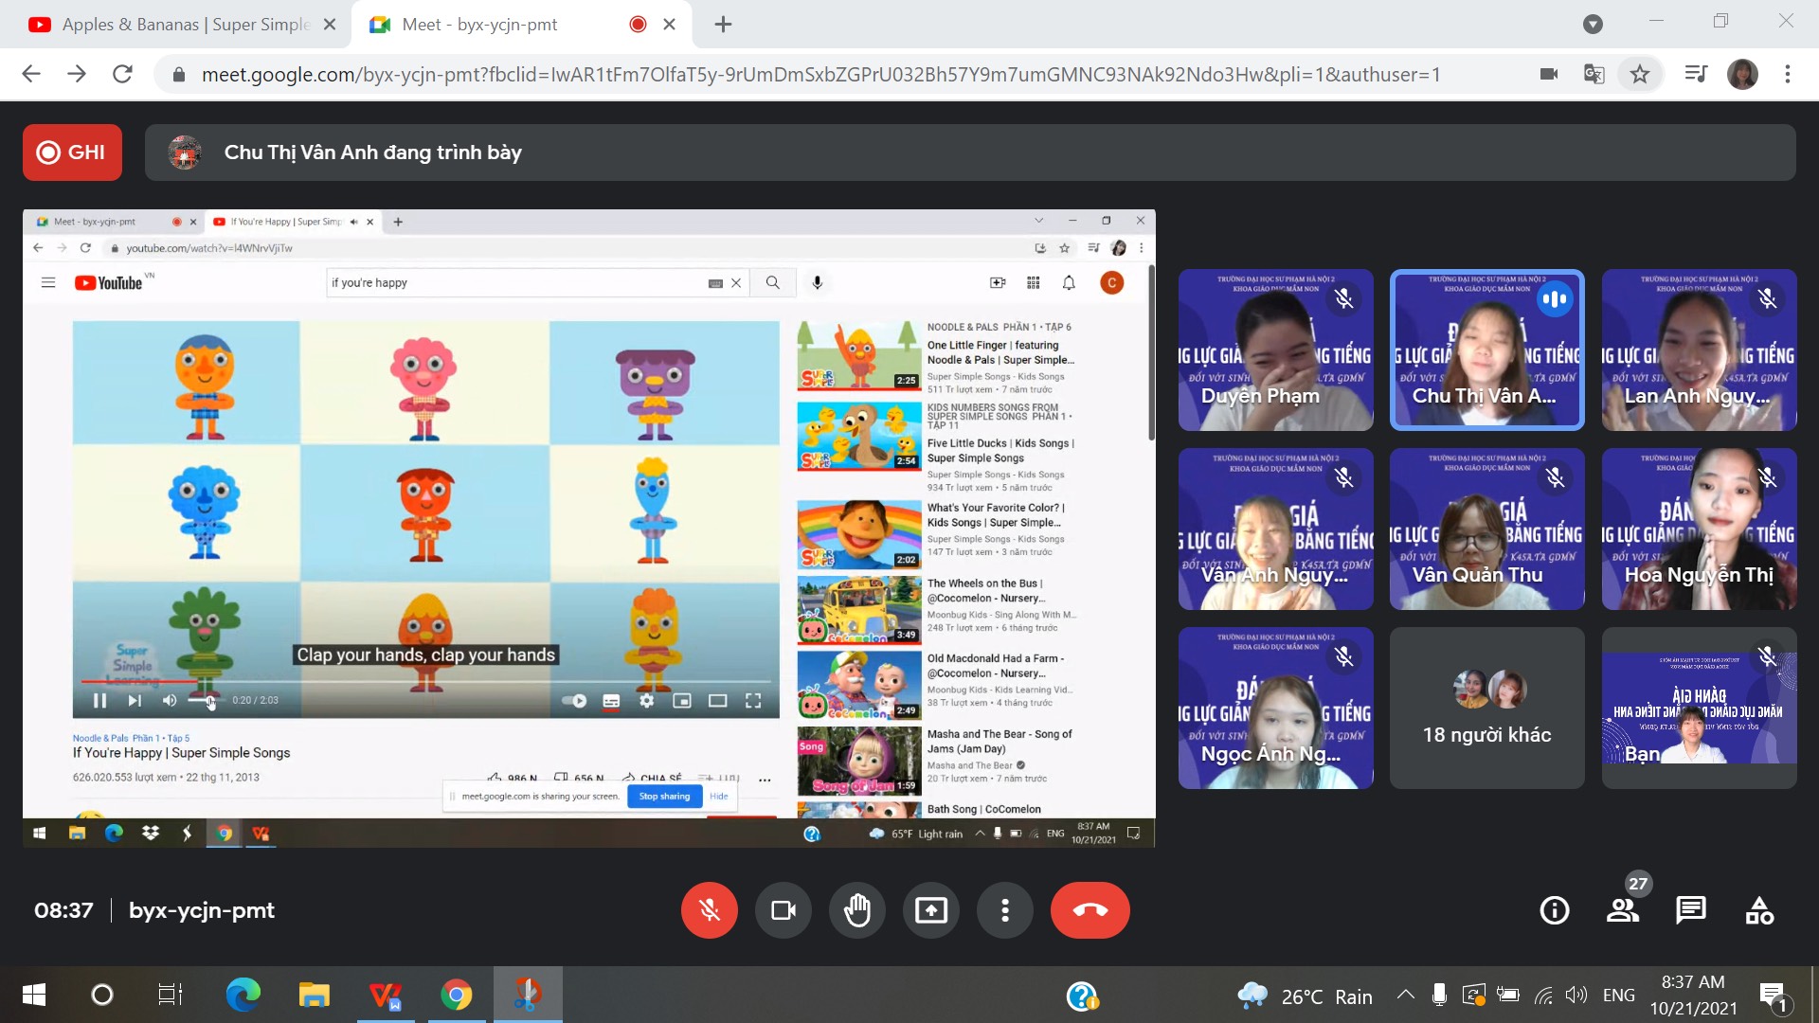The height and width of the screenshot is (1023, 1819).
Task: Skip to next video in shared player
Action: 135,701
